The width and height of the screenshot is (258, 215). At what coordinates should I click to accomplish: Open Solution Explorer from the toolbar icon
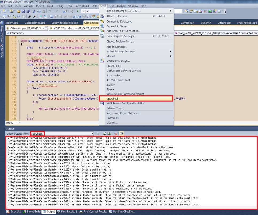coord(186,11)
